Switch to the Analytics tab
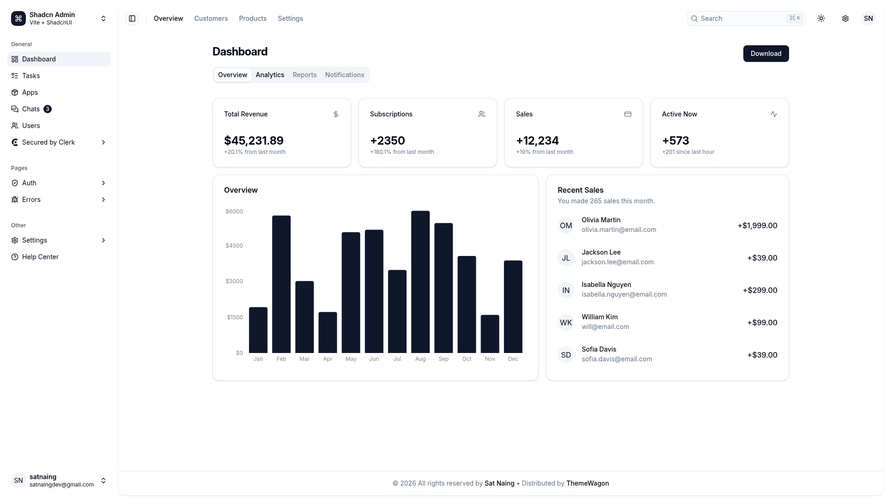The width and height of the screenshot is (887, 499). click(x=270, y=75)
